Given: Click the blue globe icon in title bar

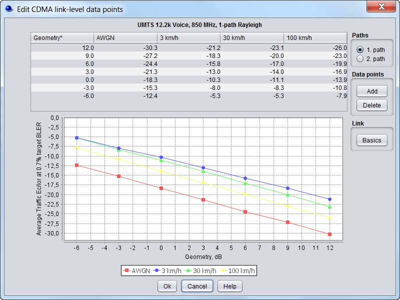Looking at the screenshot, I should click(x=9, y=9).
